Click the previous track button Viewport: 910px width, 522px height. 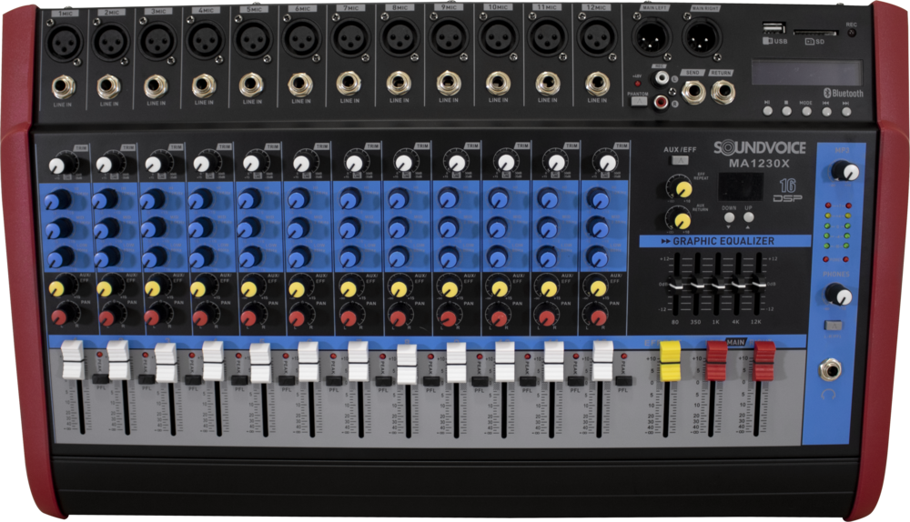(826, 110)
